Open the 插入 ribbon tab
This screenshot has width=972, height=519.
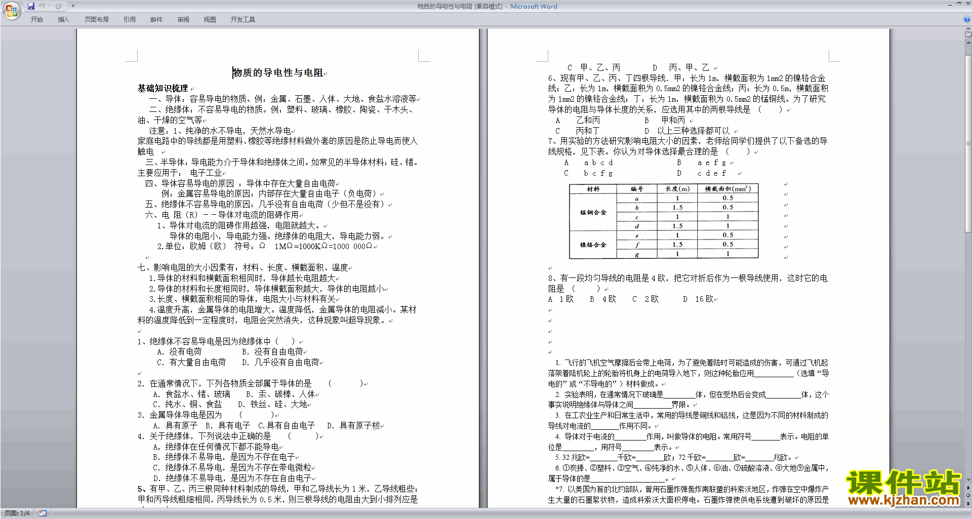(63, 19)
